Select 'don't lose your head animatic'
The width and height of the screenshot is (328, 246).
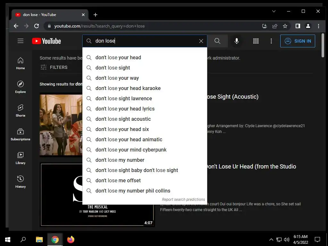pos(145,140)
